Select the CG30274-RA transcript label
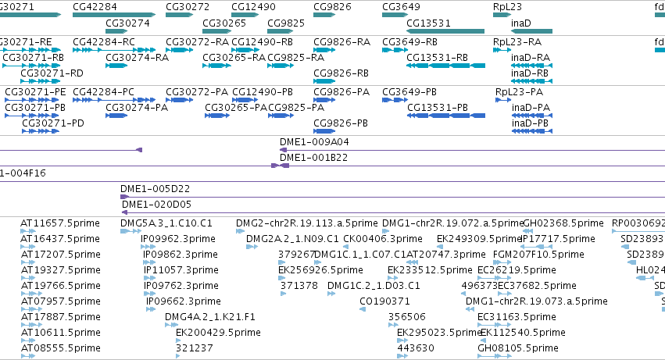The image size is (665, 360). click(137, 58)
